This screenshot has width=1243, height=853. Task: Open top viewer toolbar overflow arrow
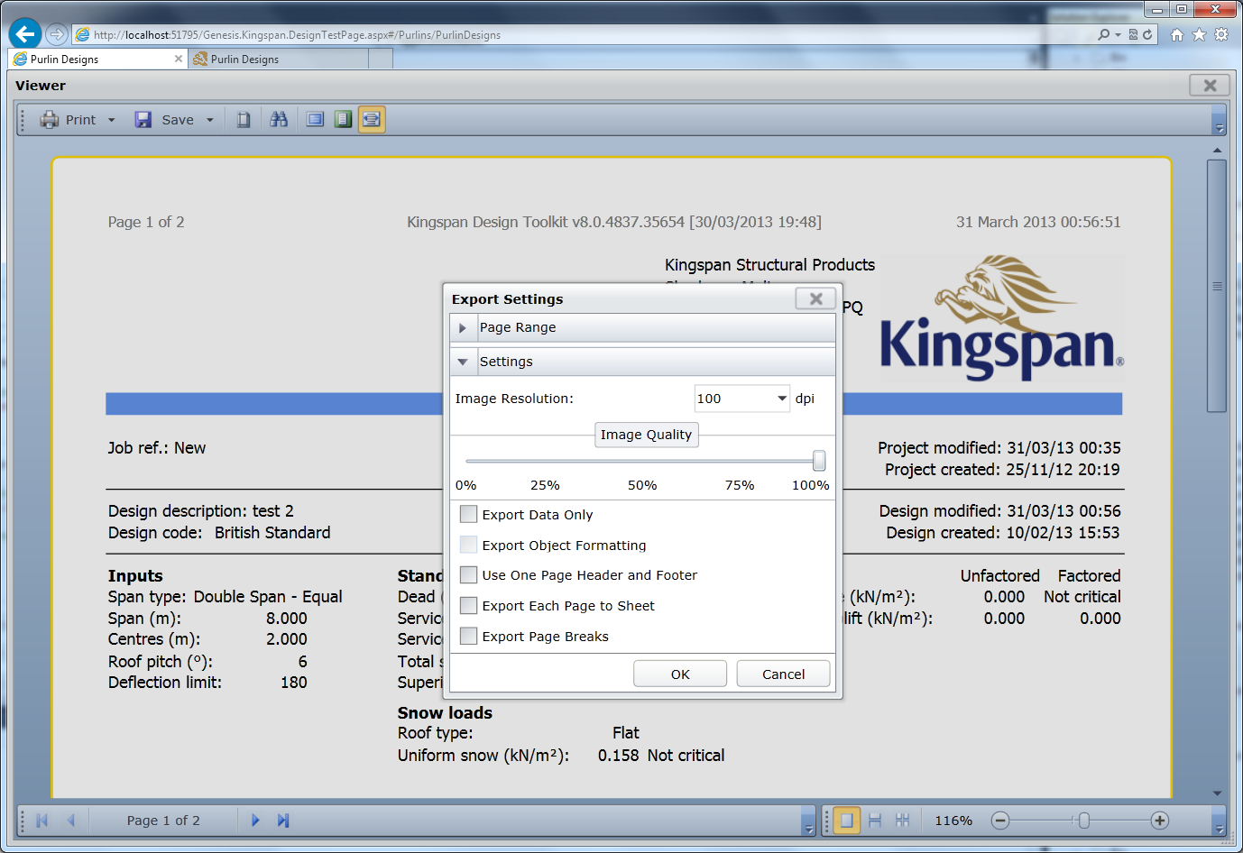click(x=1219, y=127)
